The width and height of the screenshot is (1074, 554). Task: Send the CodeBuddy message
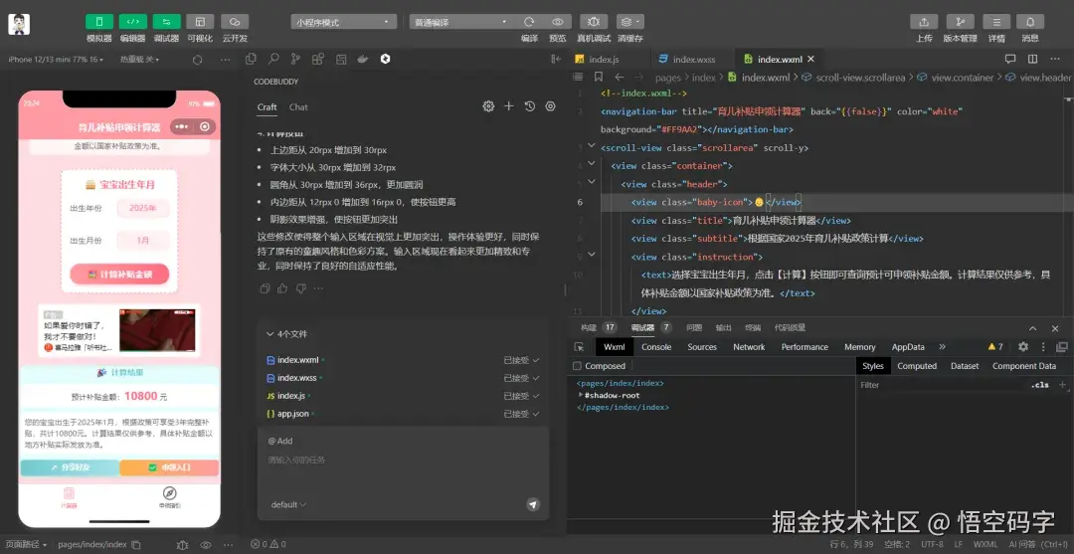(533, 504)
